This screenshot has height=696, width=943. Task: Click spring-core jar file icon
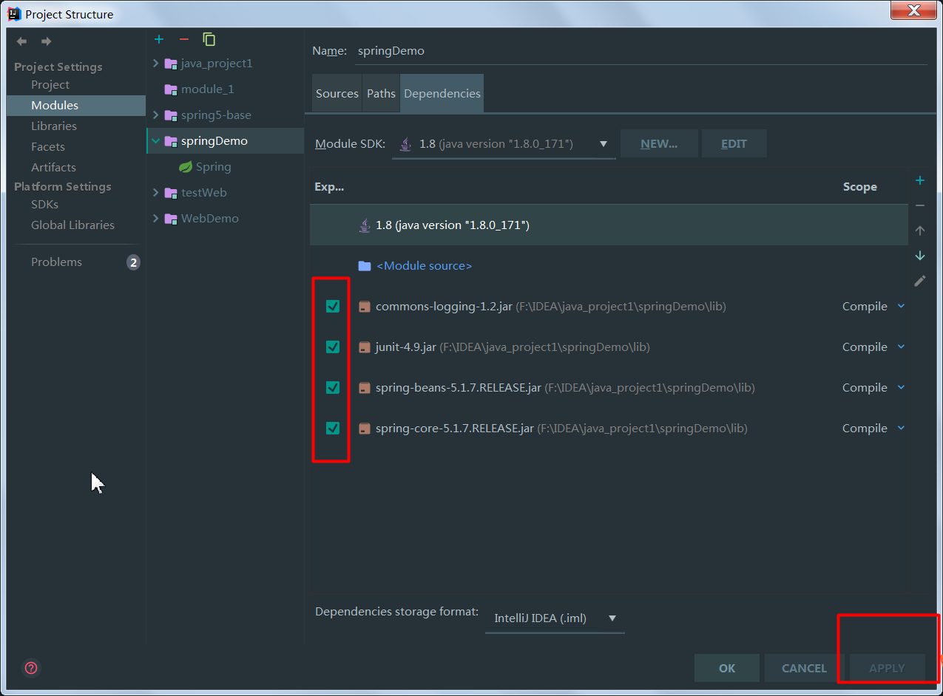pos(364,429)
